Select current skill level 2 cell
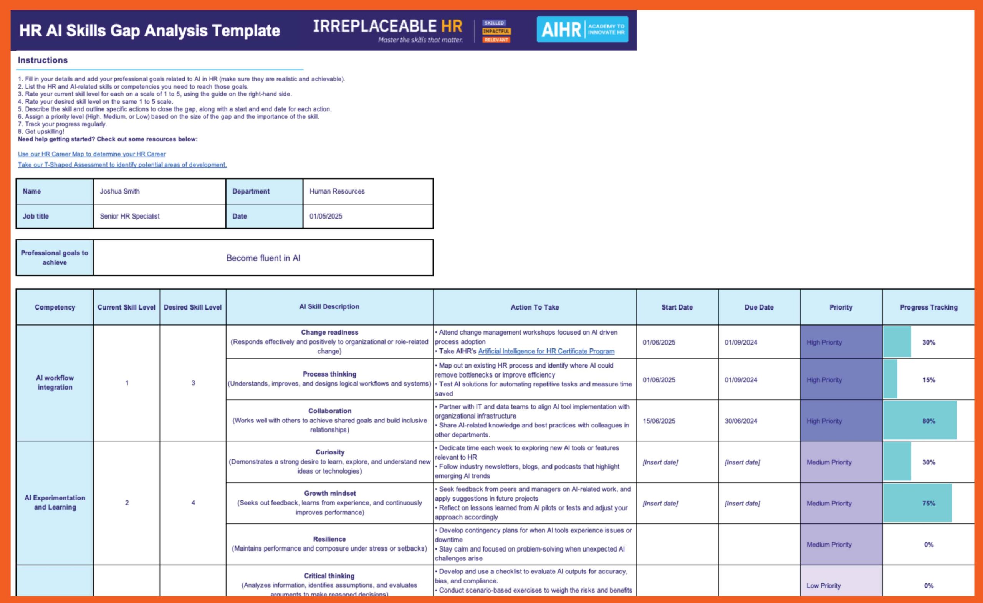Screen dimensions: 983x603 tap(126, 502)
